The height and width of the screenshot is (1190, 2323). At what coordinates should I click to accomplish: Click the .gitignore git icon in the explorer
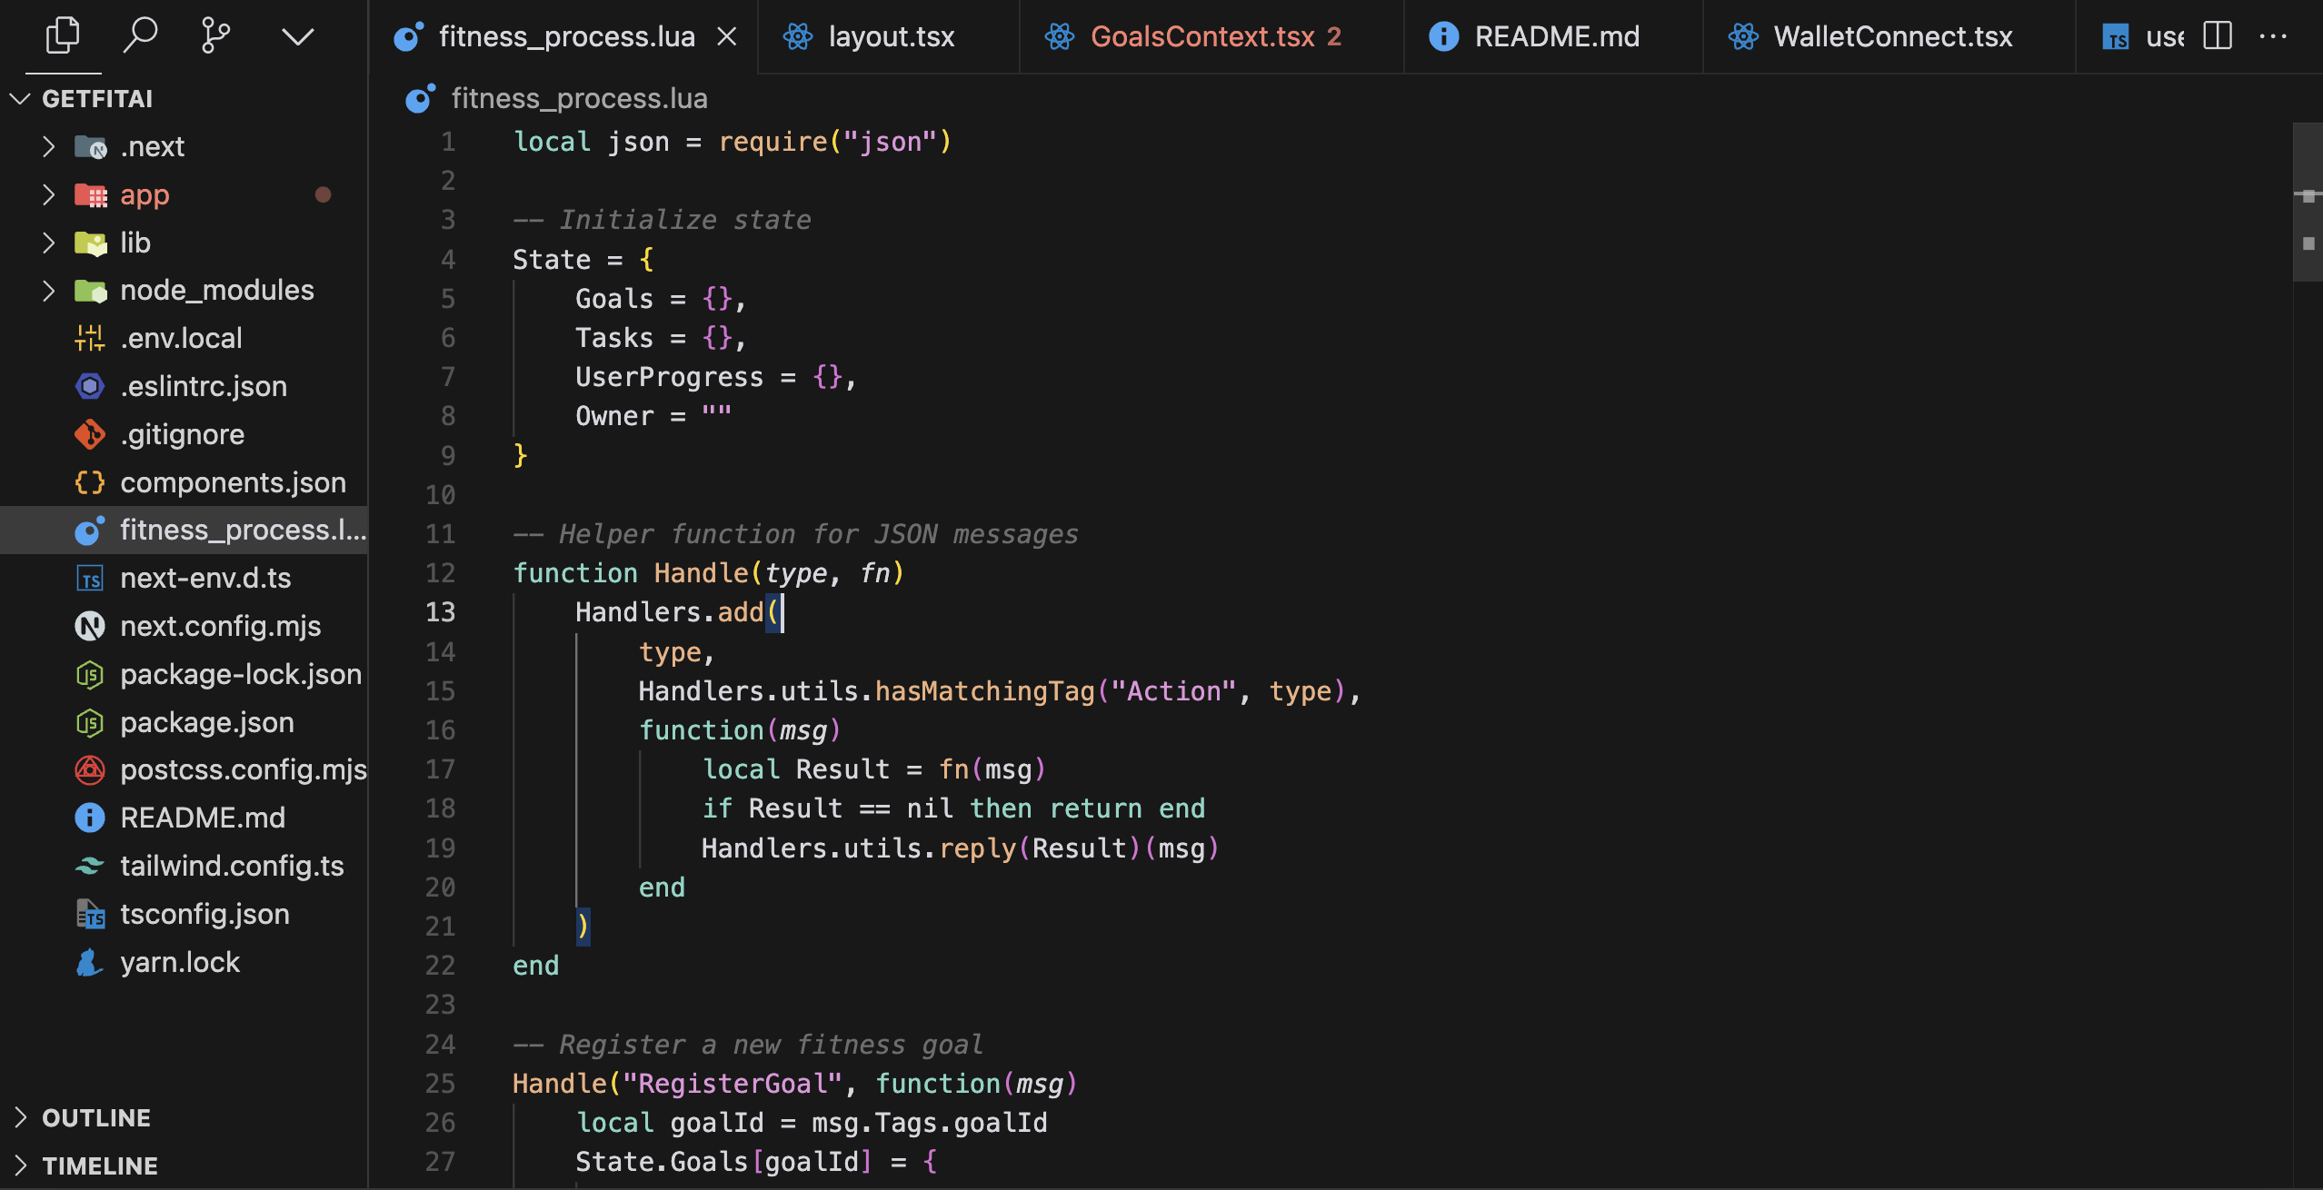point(89,434)
